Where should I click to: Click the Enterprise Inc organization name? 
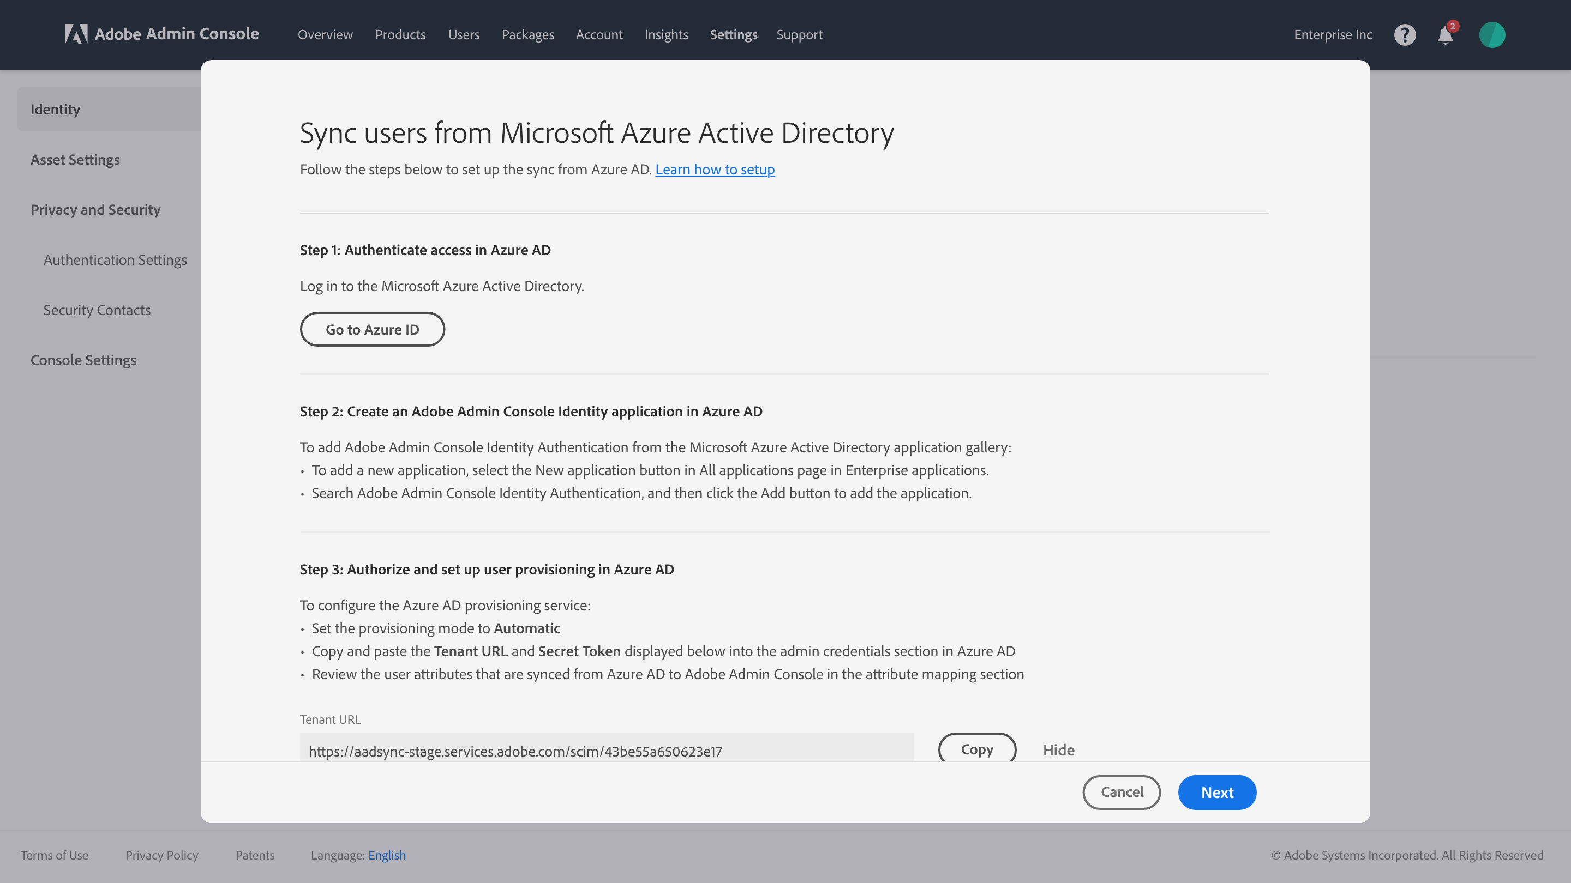click(1333, 35)
